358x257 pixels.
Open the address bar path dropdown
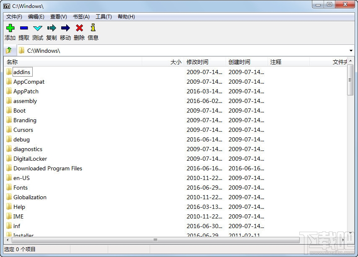coord(352,50)
